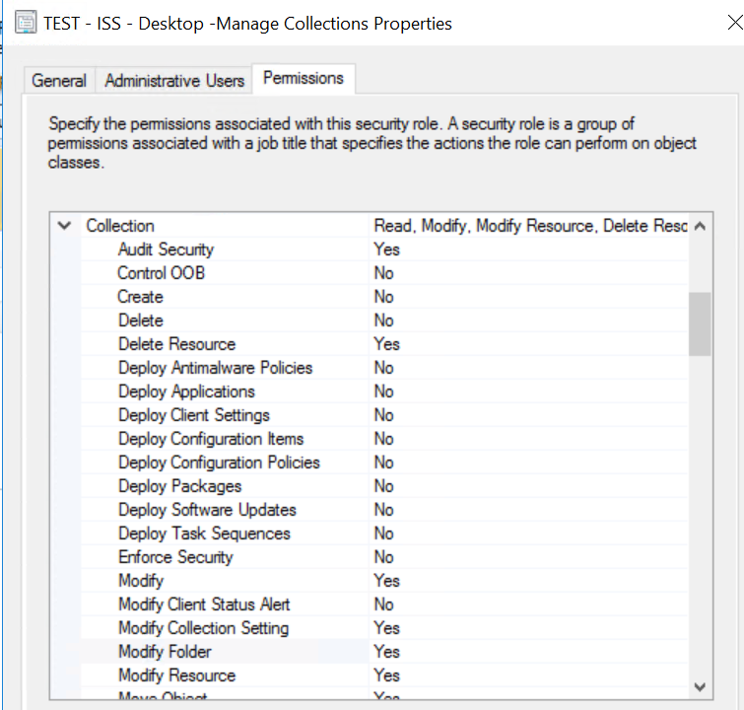
Task: Click the Yes value for Delete Resource
Action: (x=386, y=344)
